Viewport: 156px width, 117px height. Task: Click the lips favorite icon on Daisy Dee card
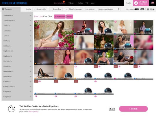[x=36, y=52]
